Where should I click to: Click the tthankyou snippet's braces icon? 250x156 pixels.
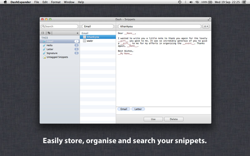point(84,37)
